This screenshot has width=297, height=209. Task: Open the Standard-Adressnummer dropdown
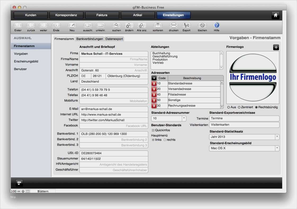(x=184, y=119)
